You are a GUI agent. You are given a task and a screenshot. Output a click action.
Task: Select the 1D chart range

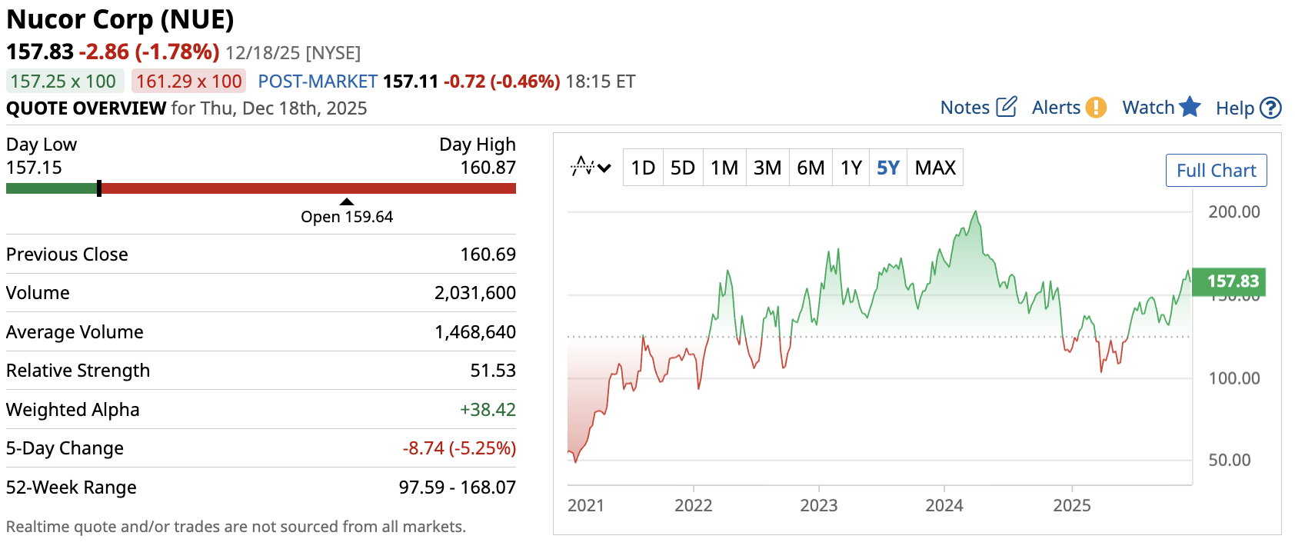643,168
